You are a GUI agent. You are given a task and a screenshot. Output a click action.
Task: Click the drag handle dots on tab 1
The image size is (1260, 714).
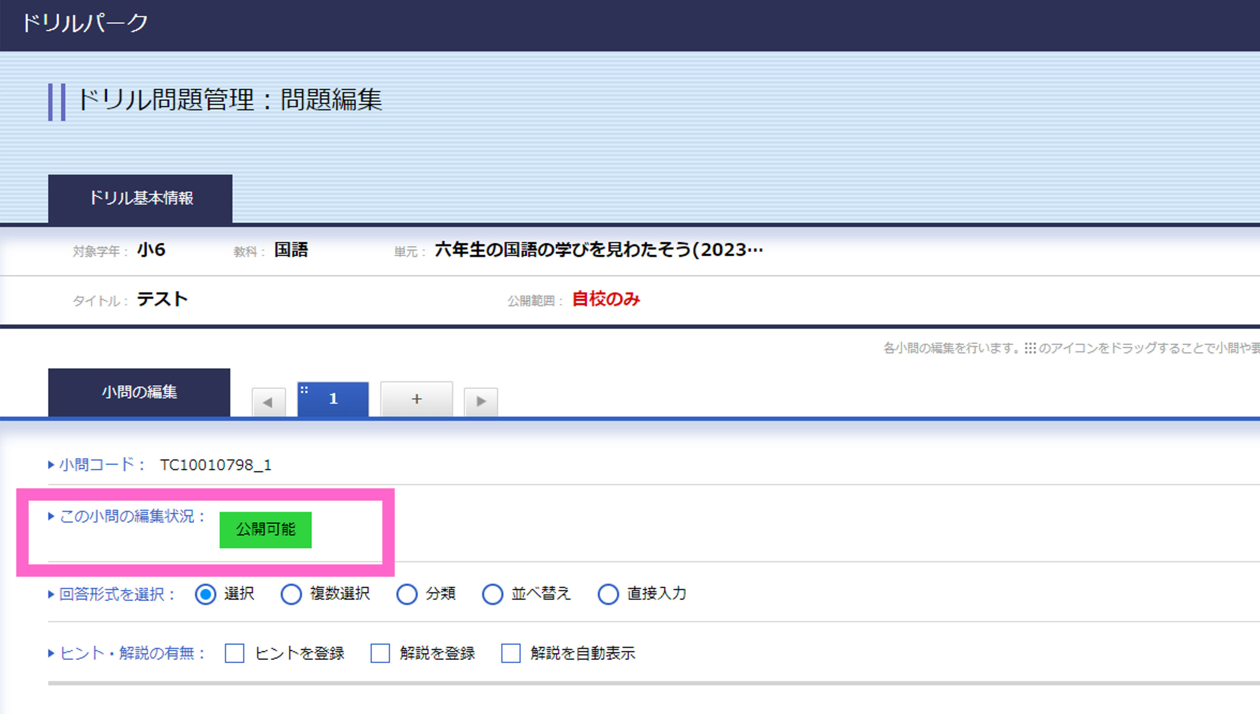click(304, 390)
